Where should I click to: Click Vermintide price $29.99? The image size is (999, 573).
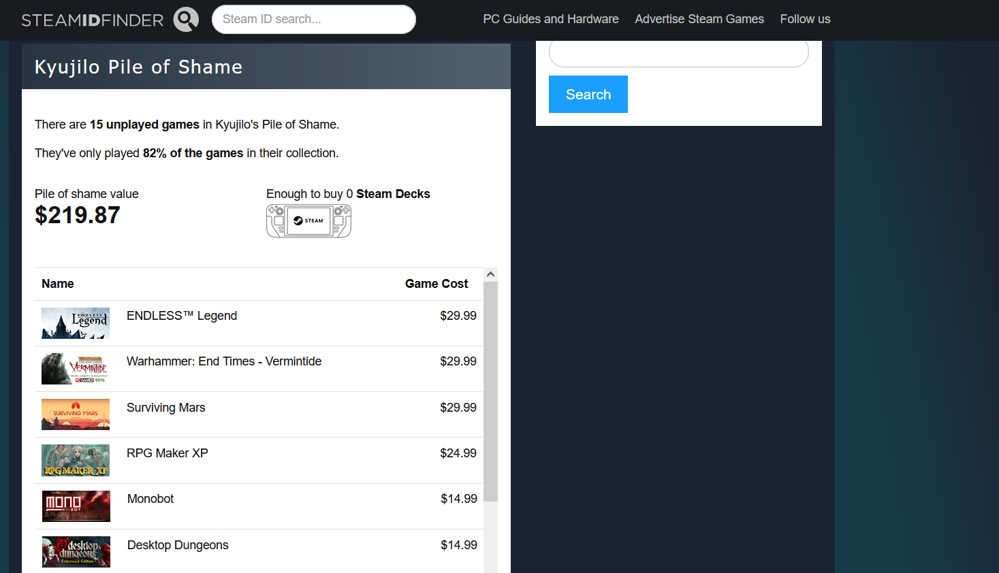458,361
